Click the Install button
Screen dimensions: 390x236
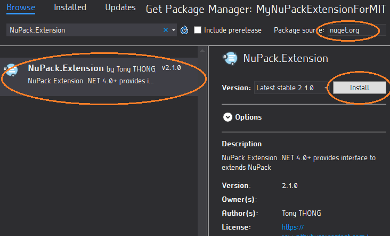point(360,88)
